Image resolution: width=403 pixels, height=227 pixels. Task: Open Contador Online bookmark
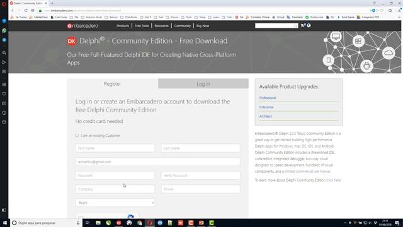pos(258,17)
